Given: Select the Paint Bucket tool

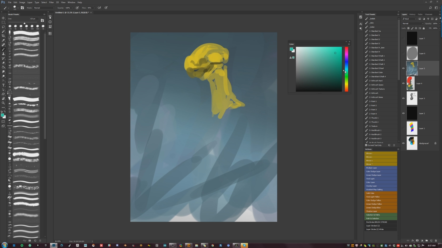Looking at the screenshot, I should coord(3,67).
